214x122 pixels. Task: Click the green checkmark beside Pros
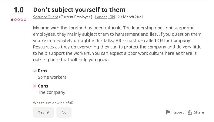[35, 71]
